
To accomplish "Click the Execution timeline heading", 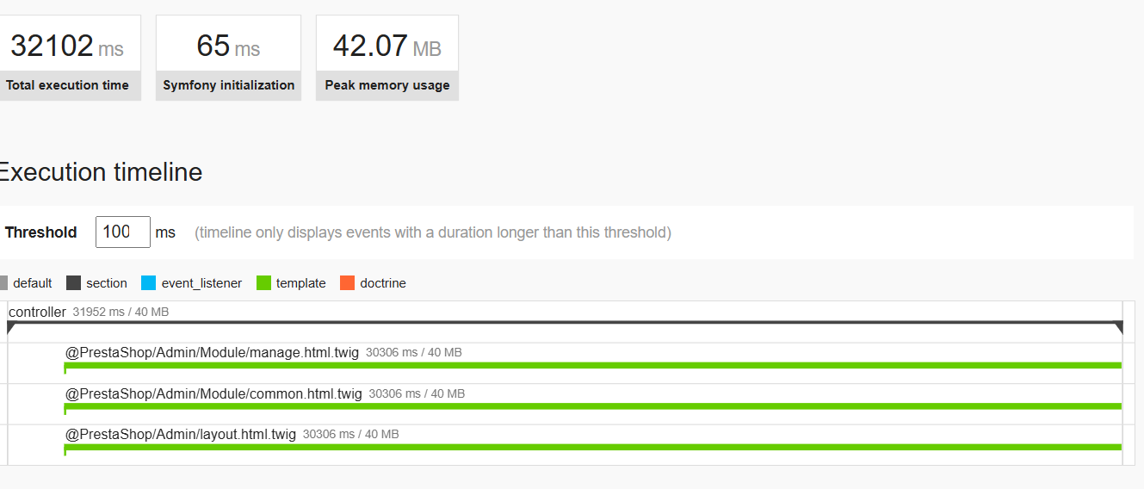I will [x=101, y=172].
